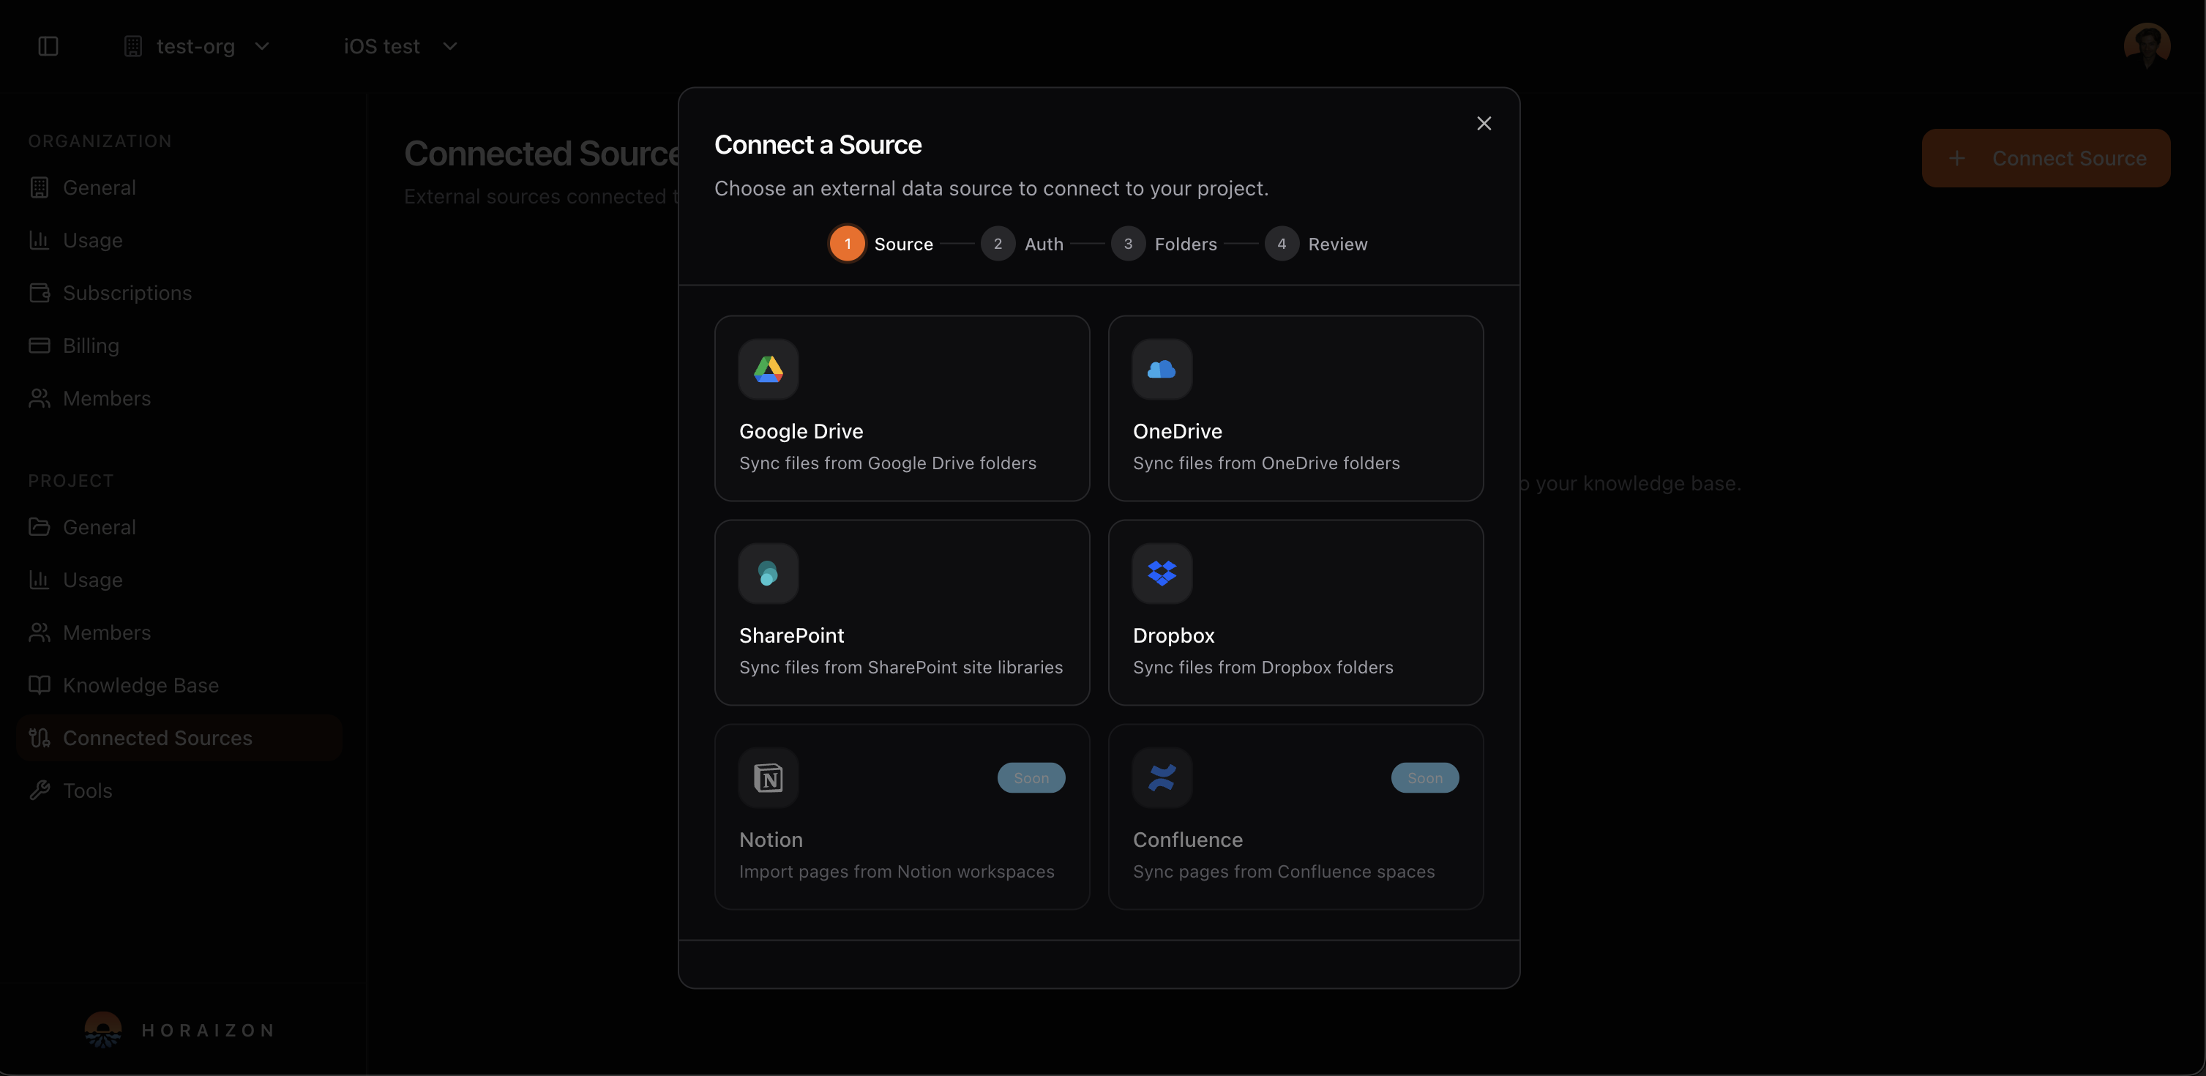
Task: Open the Subscriptions page
Action: pyautogui.click(x=127, y=292)
